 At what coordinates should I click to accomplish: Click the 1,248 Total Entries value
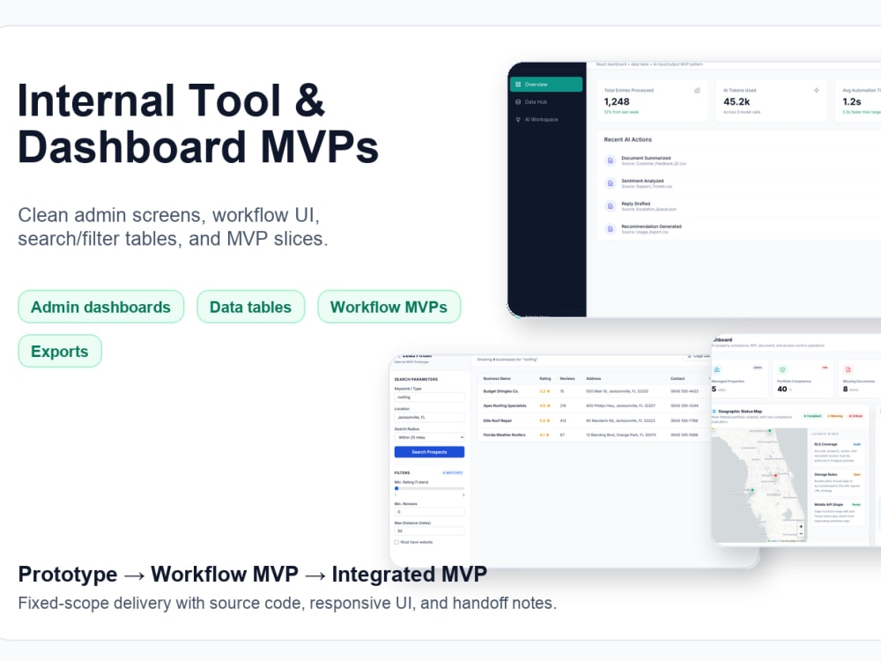617,101
